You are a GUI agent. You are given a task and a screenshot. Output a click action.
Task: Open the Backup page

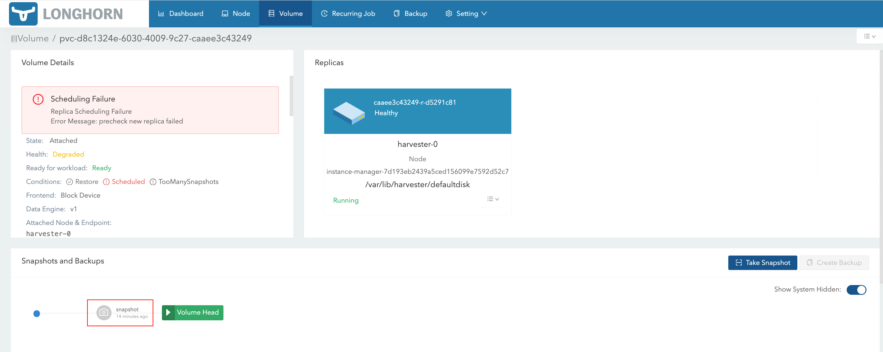click(411, 14)
